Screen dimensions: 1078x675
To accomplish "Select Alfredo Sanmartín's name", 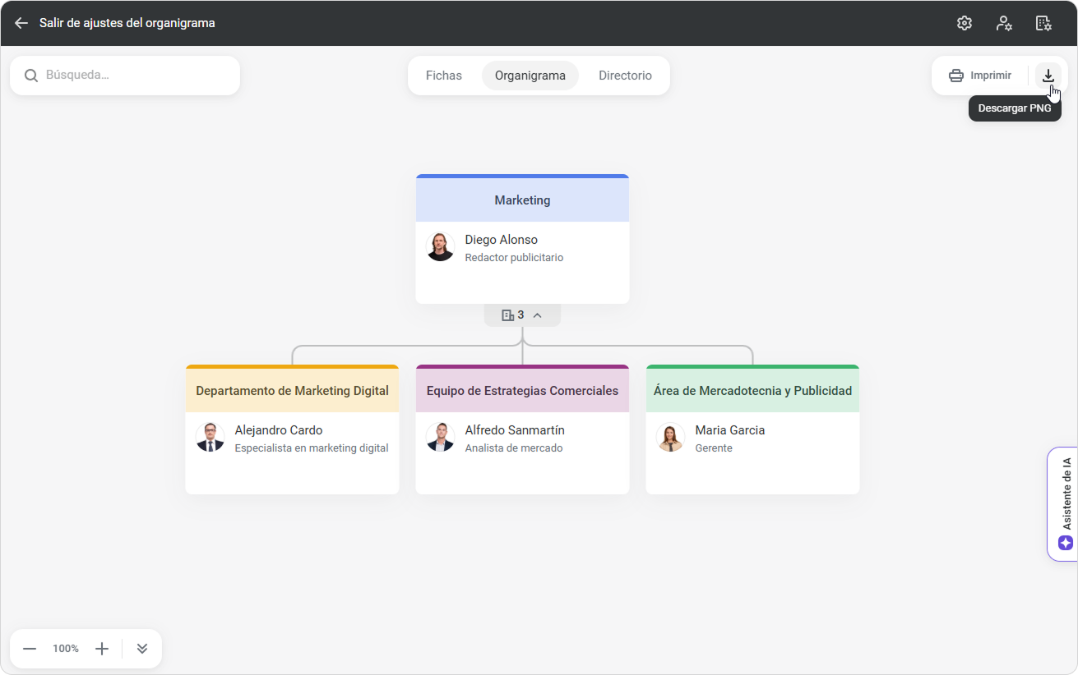I will click(x=514, y=430).
